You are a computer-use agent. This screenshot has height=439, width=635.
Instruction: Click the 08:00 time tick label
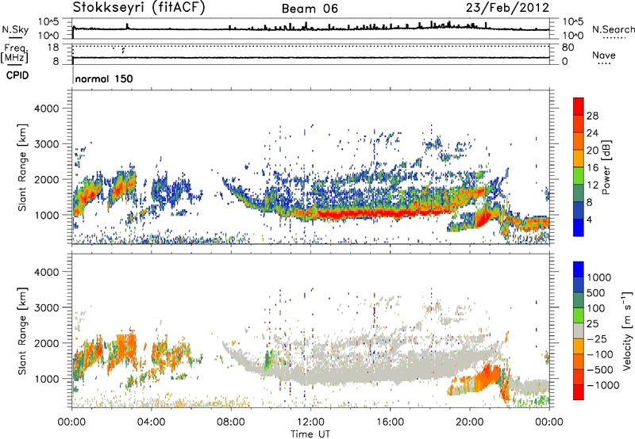231,422
